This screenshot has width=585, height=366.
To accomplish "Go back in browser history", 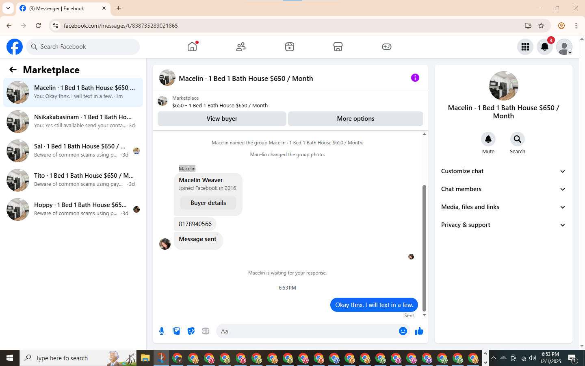I will coord(9,26).
